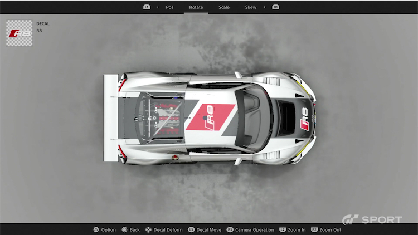Select the Rotate tab
Image resolution: width=418 pixels, height=235 pixels.
pos(196,7)
